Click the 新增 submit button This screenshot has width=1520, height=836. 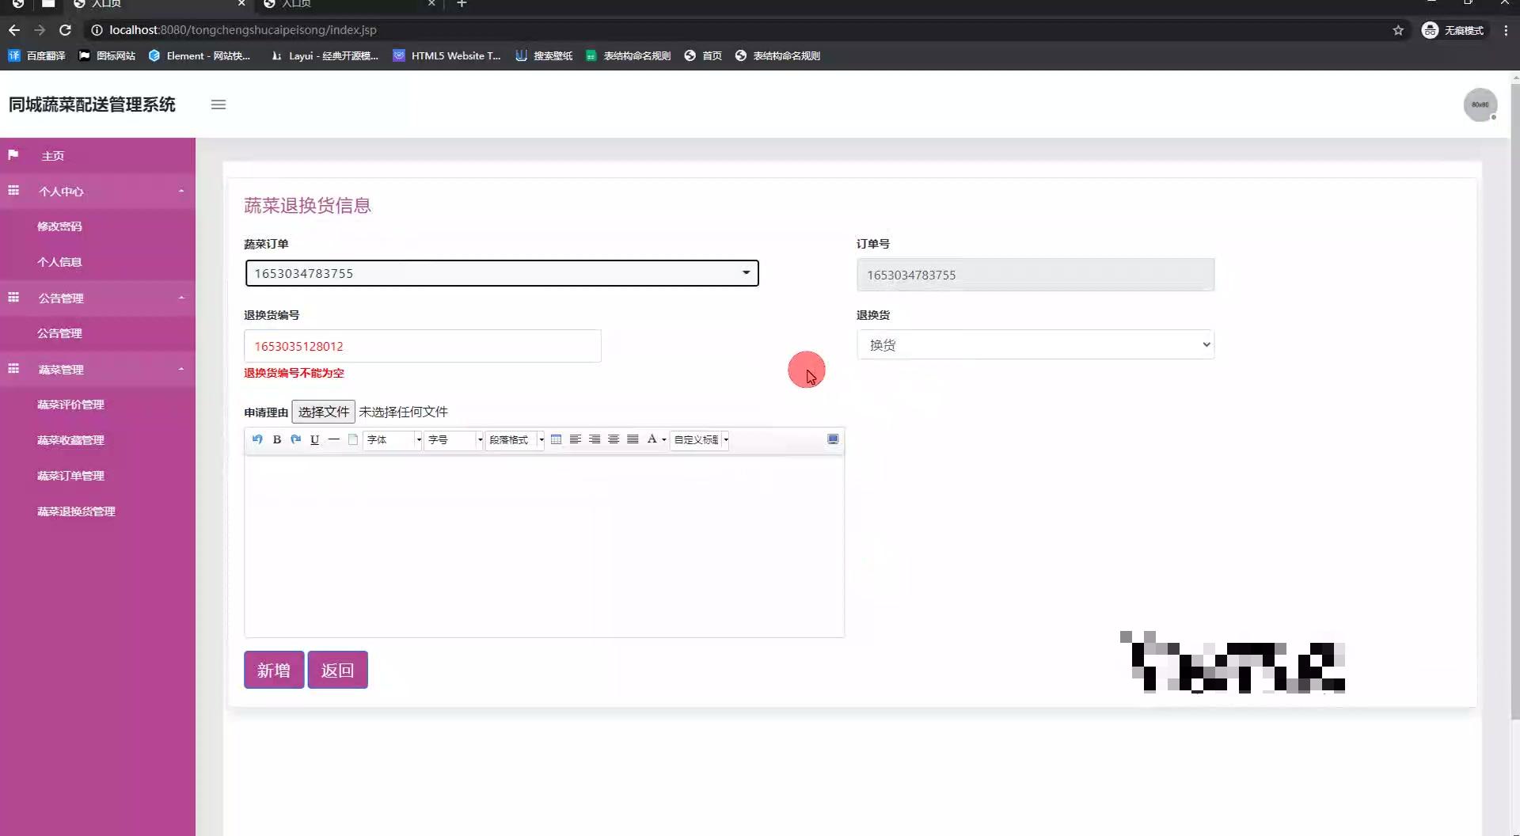click(x=274, y=670)
